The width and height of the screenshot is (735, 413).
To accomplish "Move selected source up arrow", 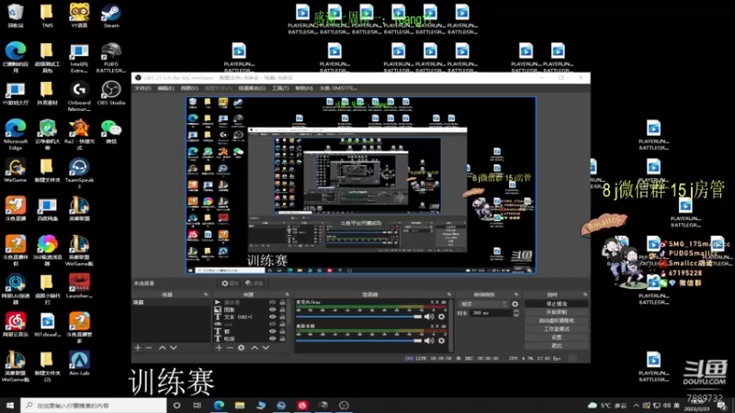I will tap(254, 348).
